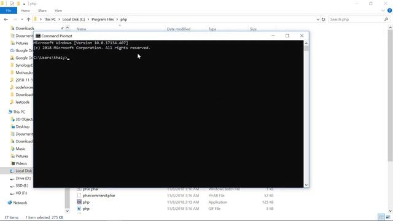Viewport: 393px width, 221px height.
Task: Expand the ribbon with the chevron
Action: tap(383, 10)
